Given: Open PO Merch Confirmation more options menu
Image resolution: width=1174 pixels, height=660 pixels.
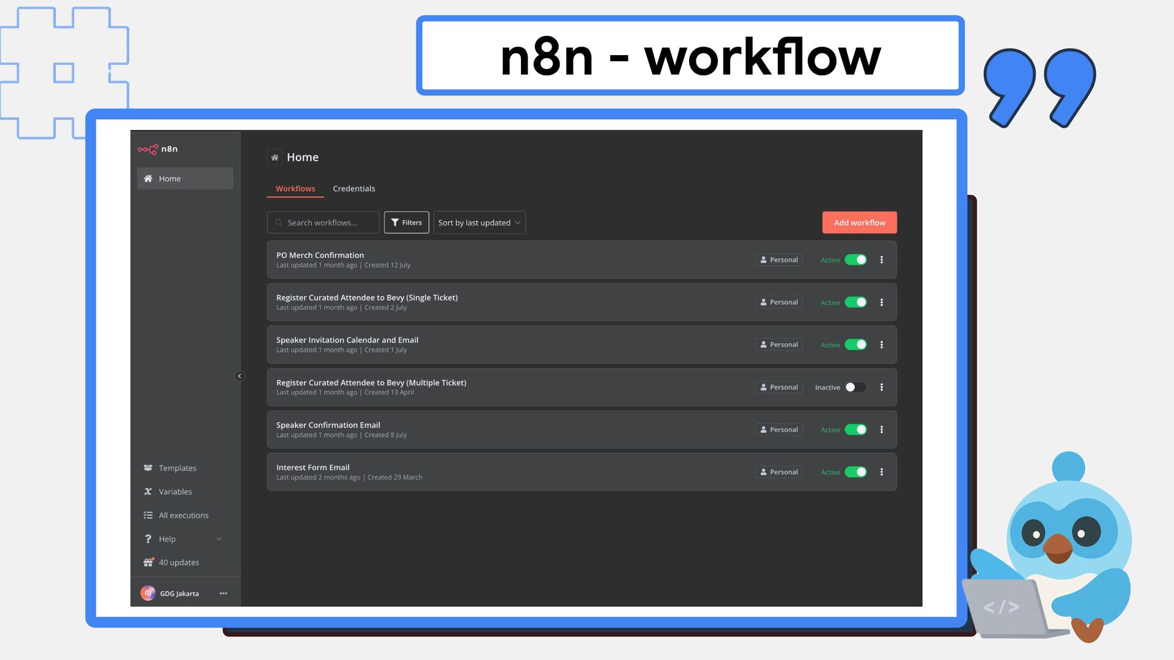Looking at the screenshot, I should tap(882, 260).
